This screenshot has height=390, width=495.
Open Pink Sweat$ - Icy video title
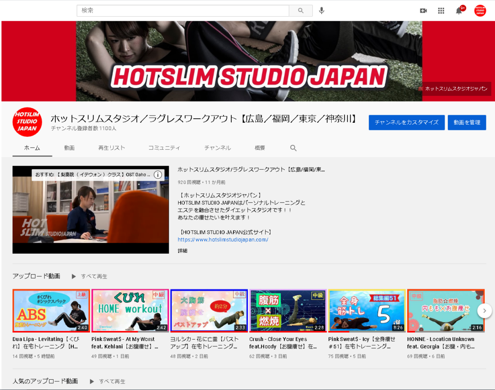362,343
